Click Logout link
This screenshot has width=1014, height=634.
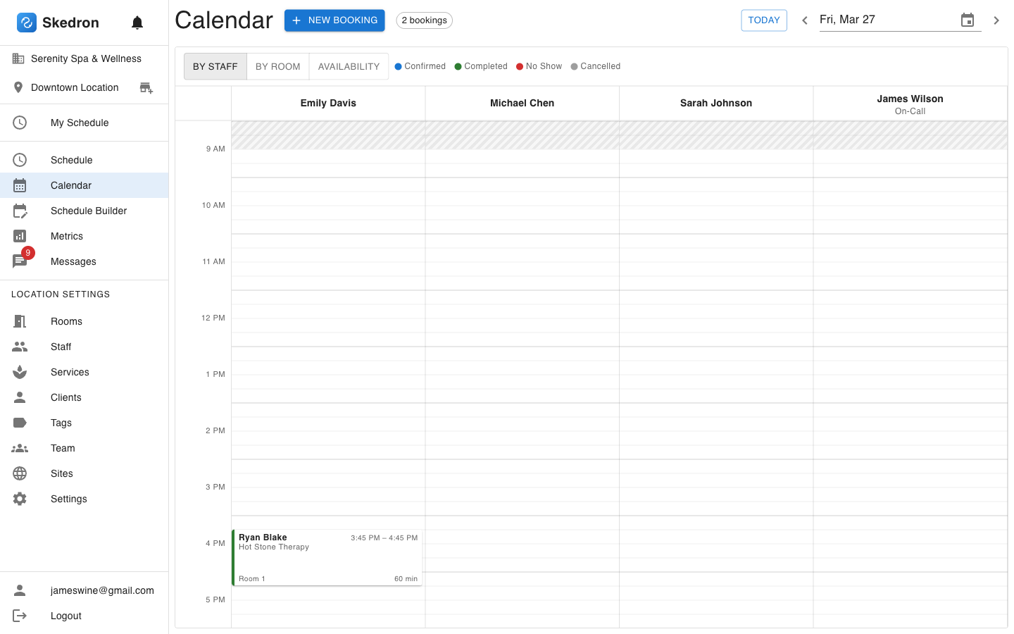84,616
